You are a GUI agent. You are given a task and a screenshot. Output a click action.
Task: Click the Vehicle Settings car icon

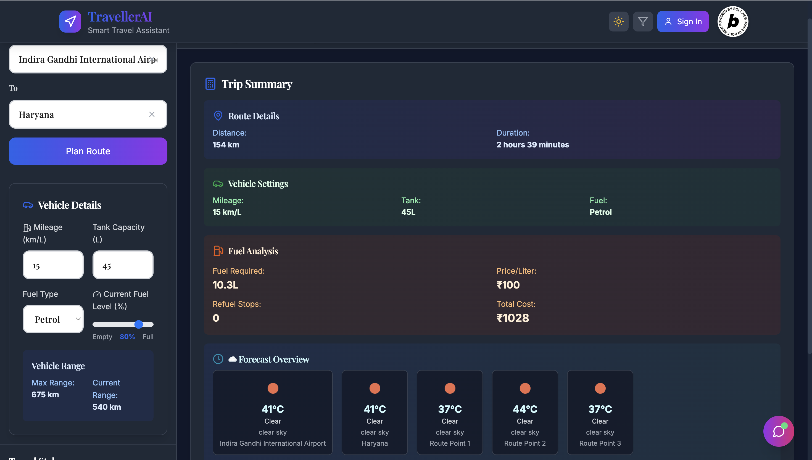coord(218,184)
